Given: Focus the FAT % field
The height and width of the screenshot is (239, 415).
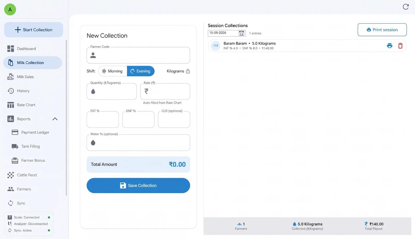Looking at the screenshot, I should click(103, 119).
